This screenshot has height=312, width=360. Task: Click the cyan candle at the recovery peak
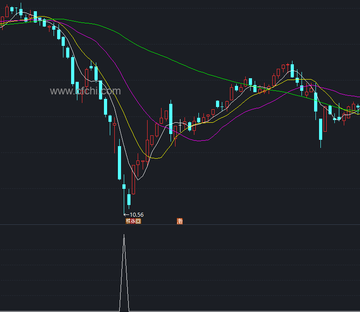click(292, 71)
